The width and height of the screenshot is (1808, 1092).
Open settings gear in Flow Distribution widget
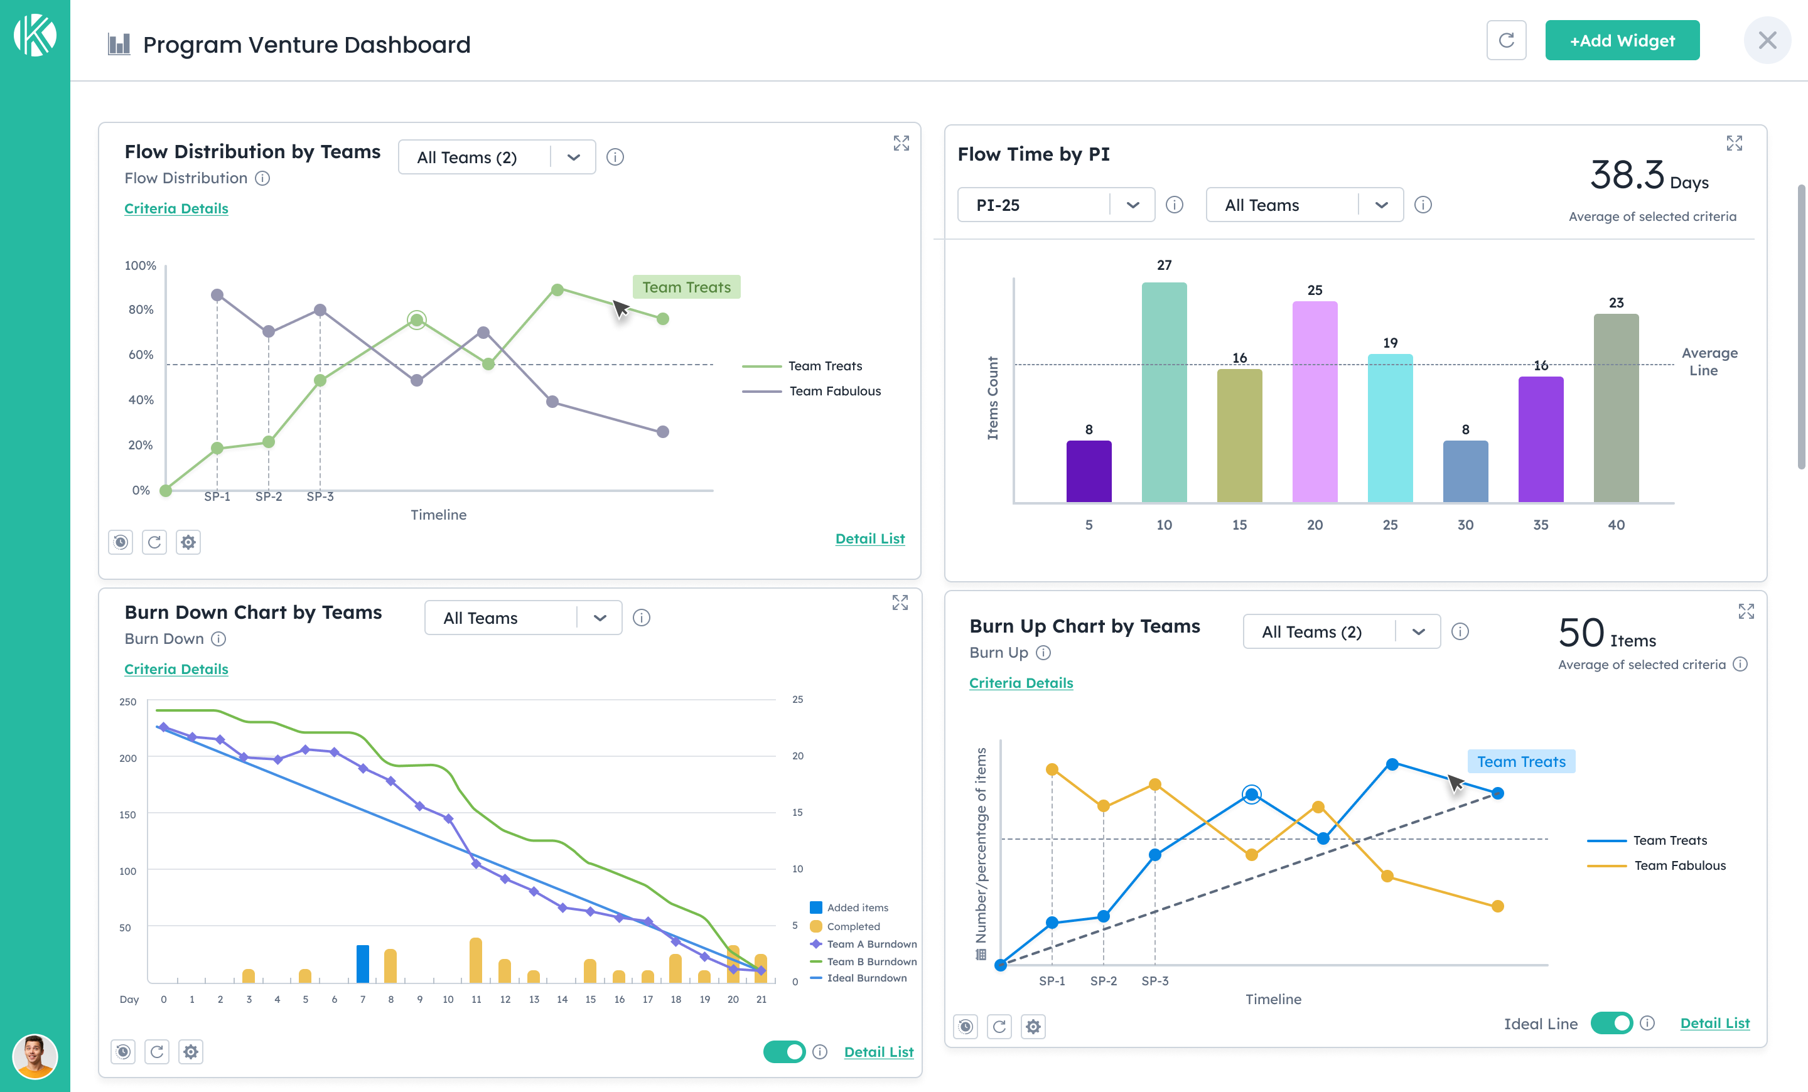188,542
